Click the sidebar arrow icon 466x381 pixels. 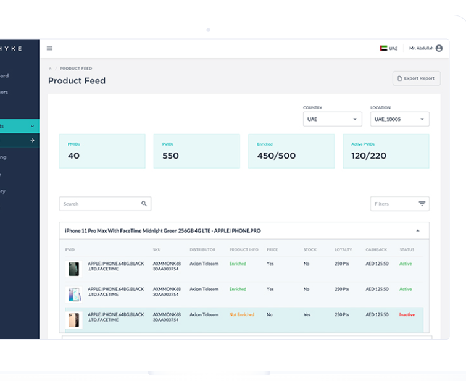pyautogui.click(x=32, y=140)
